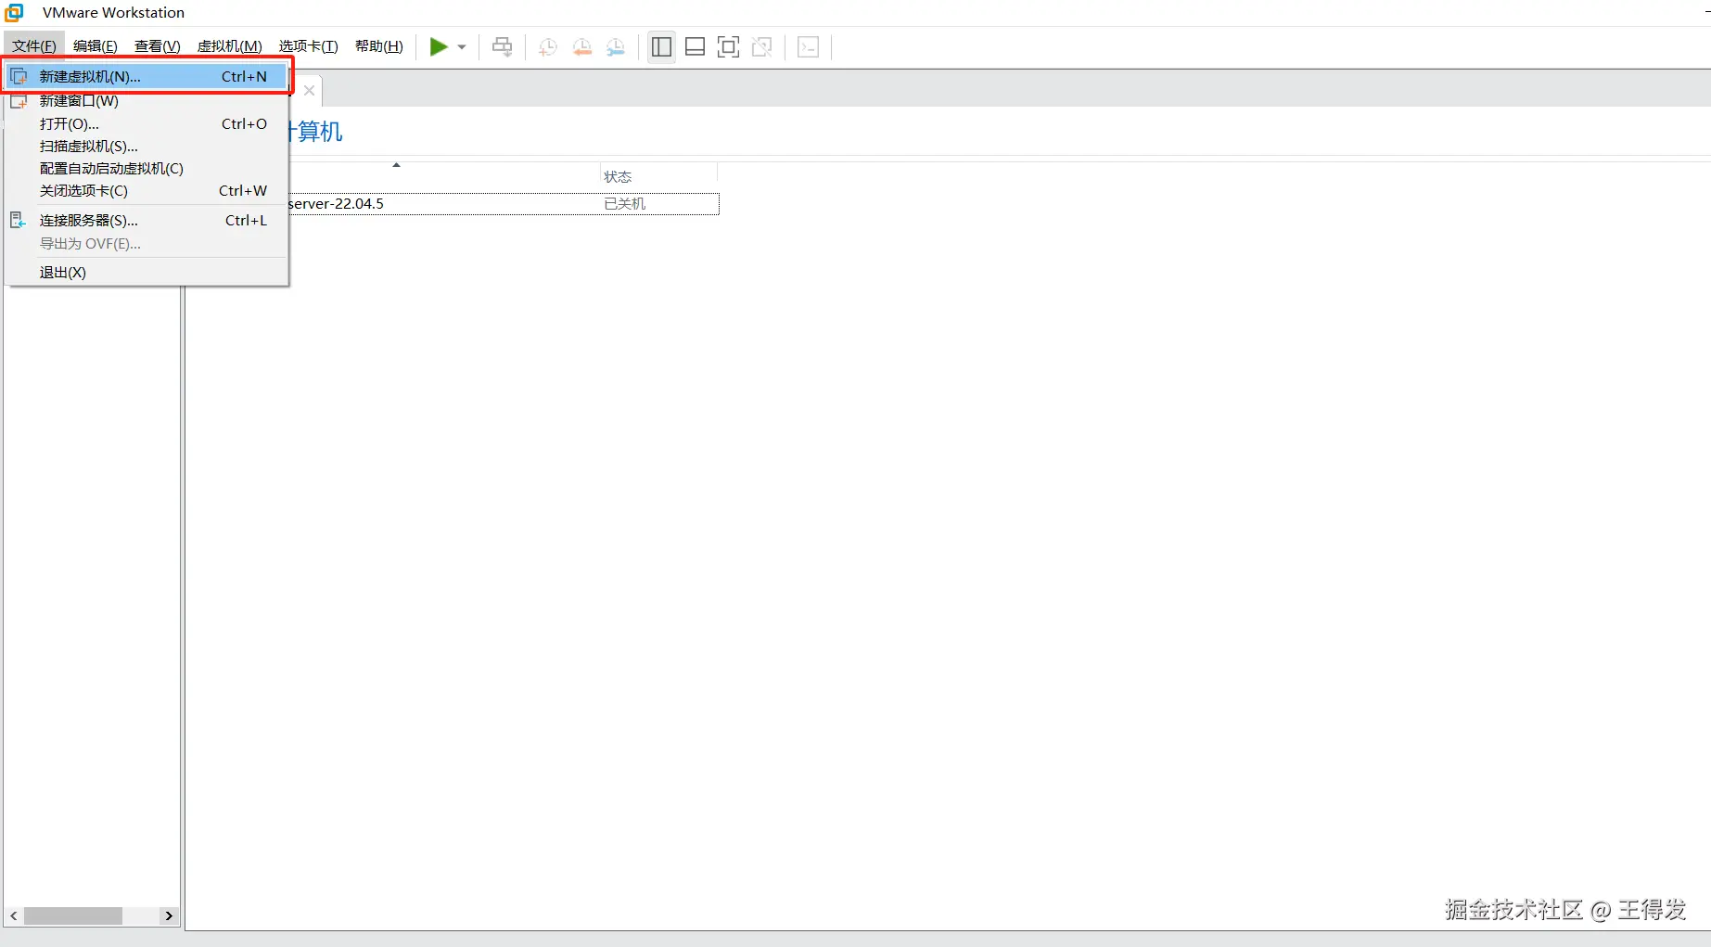Choose 扫描虚拟机(S)... menu entry
Viewport: 1711px width, 947px height.
(x=147, y=146)
